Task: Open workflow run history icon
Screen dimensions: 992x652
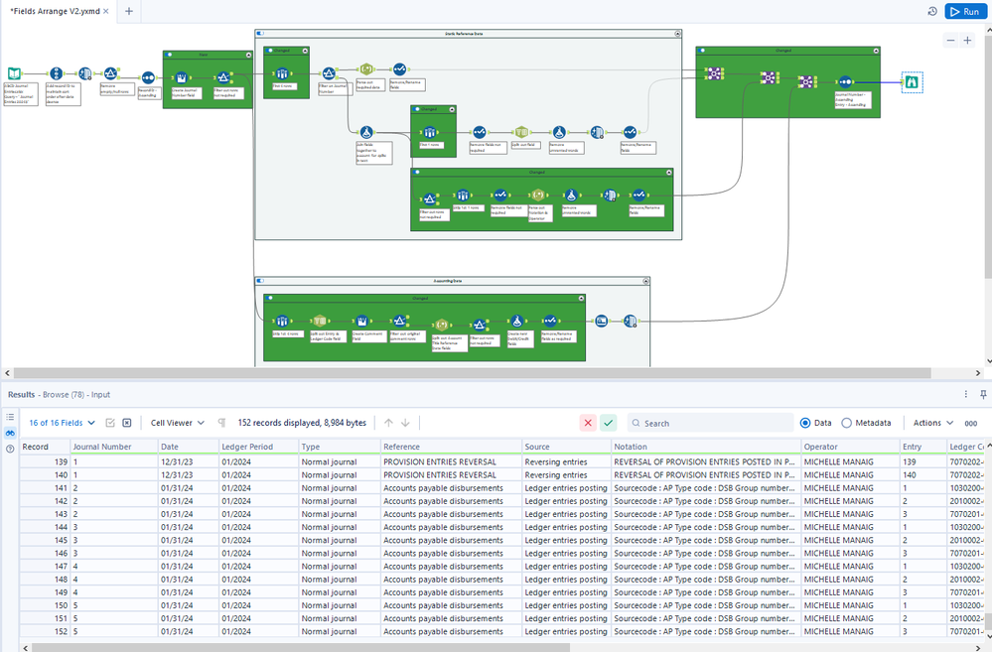Action: pyautogui.click(x=931, y=11)
